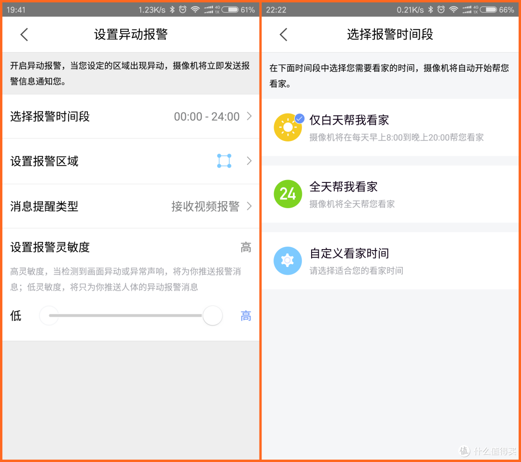521x462 pixels.
Task: Tap the right status bar battery icon
Action: [488, 10]
